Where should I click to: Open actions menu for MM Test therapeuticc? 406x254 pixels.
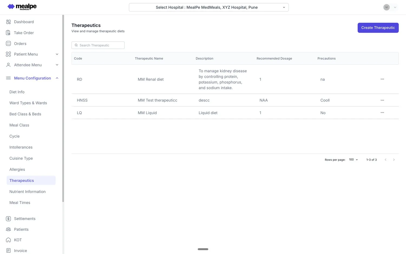point(382,100)
